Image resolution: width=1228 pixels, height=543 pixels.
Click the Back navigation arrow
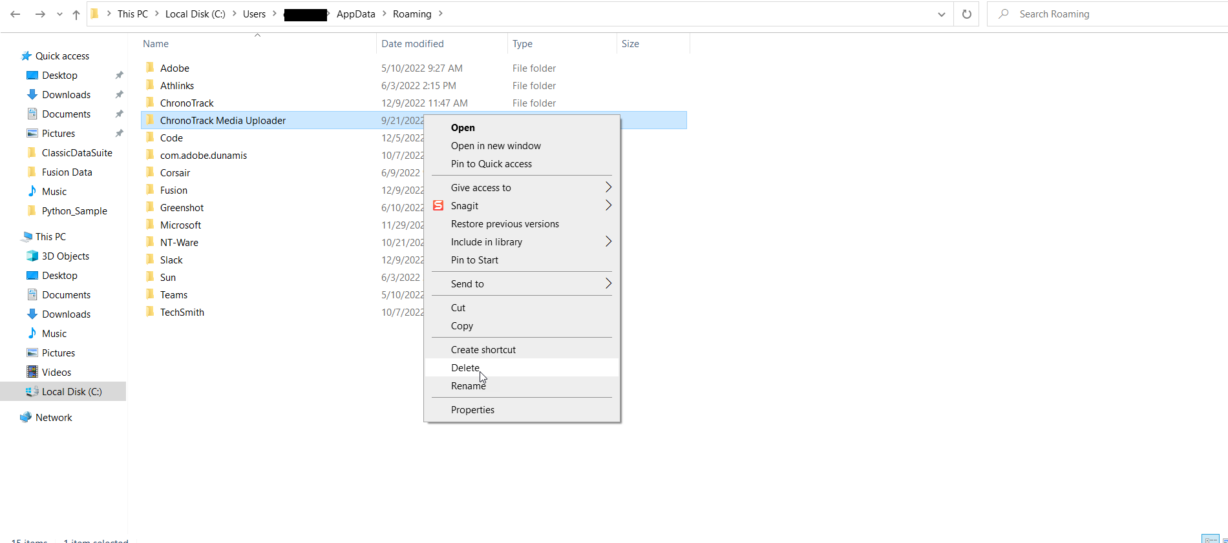coord(16,14)
